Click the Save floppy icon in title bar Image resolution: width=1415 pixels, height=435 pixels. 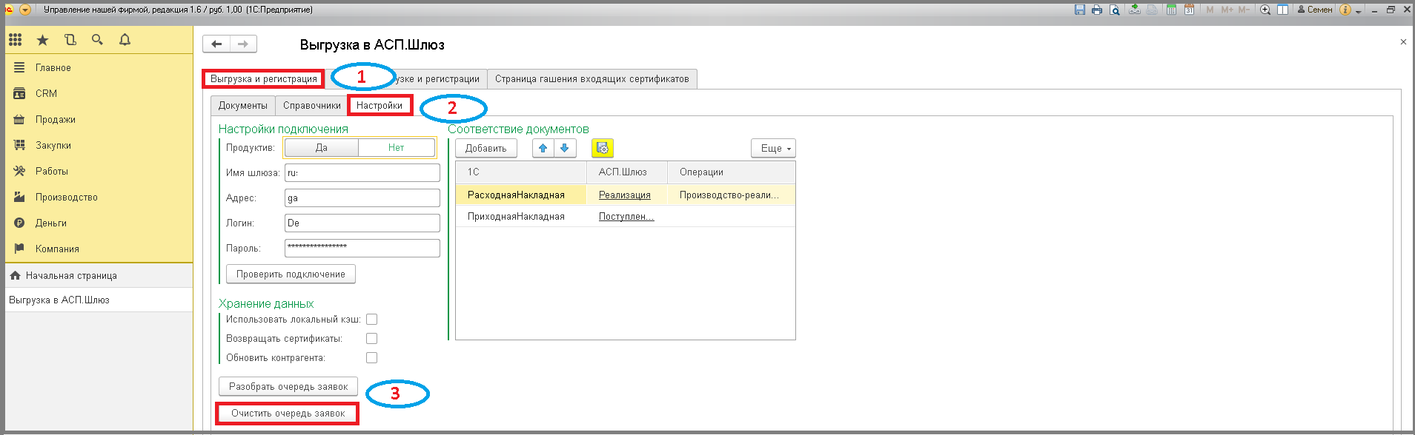[1079, 10]
